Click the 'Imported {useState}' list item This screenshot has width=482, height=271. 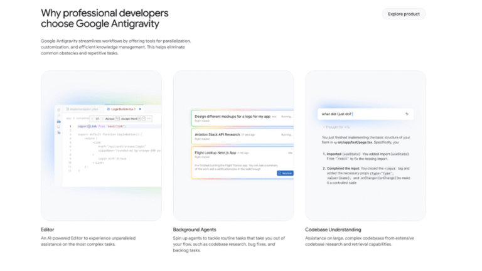(x=367, y=156)
